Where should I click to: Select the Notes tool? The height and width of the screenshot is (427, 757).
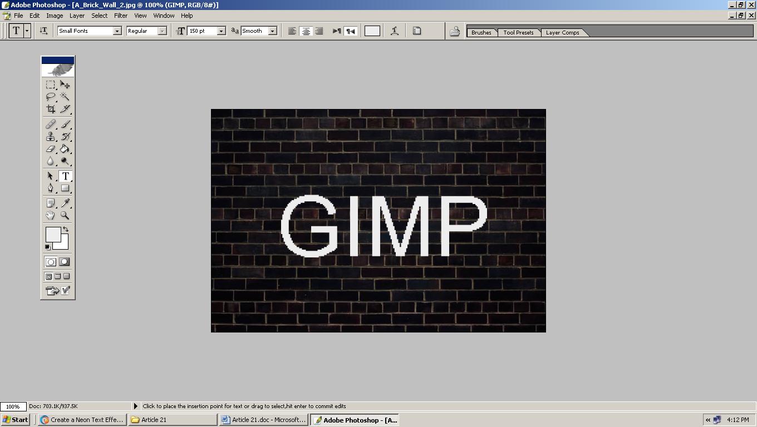pos(51,203)
